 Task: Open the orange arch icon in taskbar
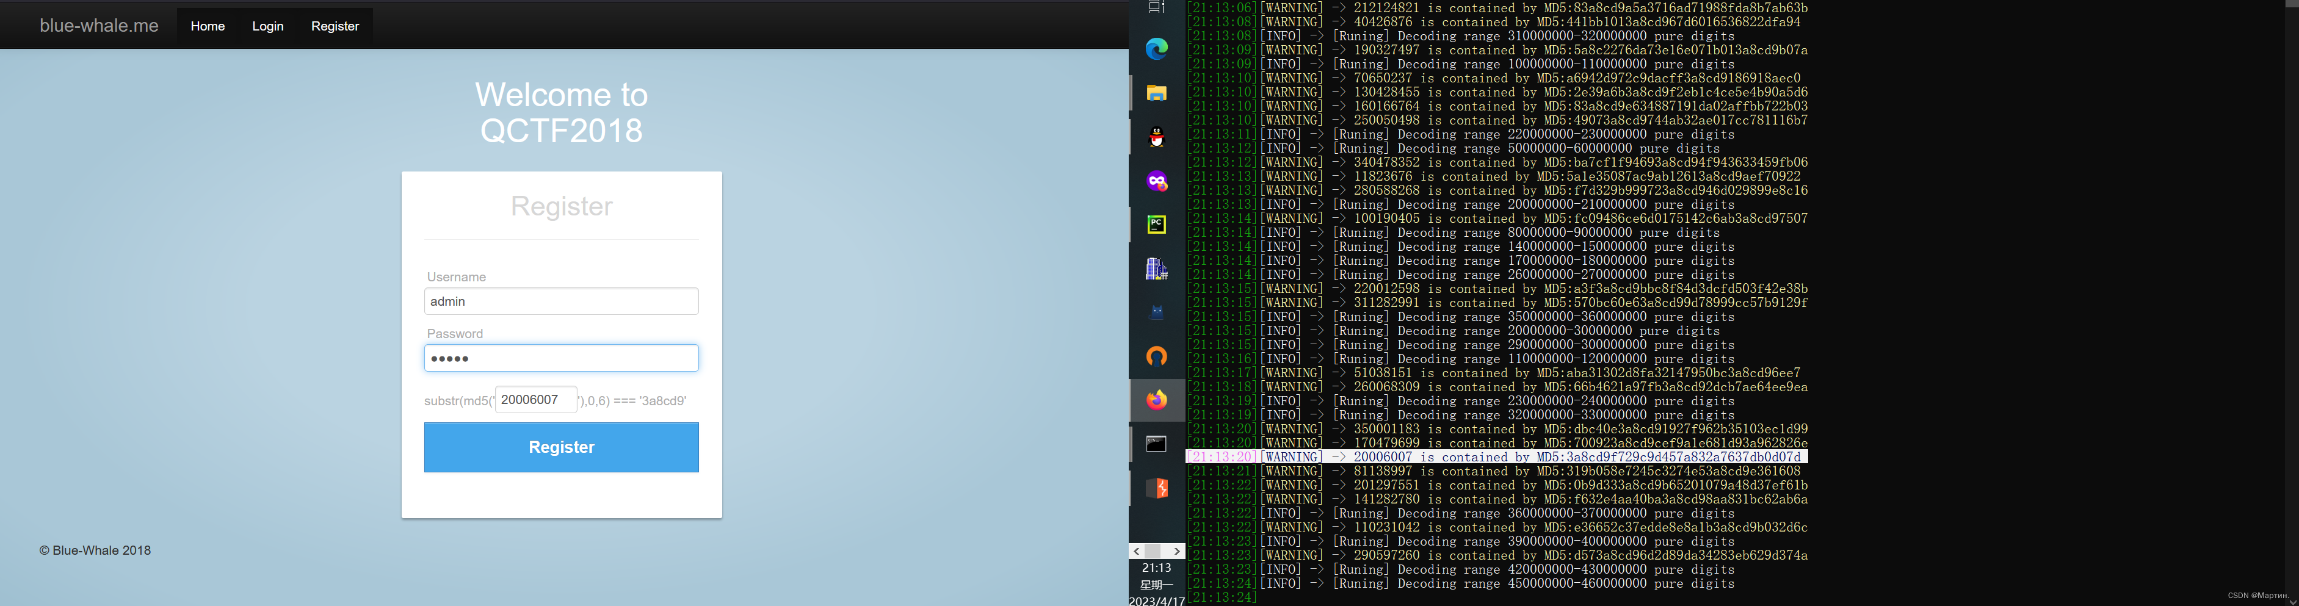point(1157,356)
